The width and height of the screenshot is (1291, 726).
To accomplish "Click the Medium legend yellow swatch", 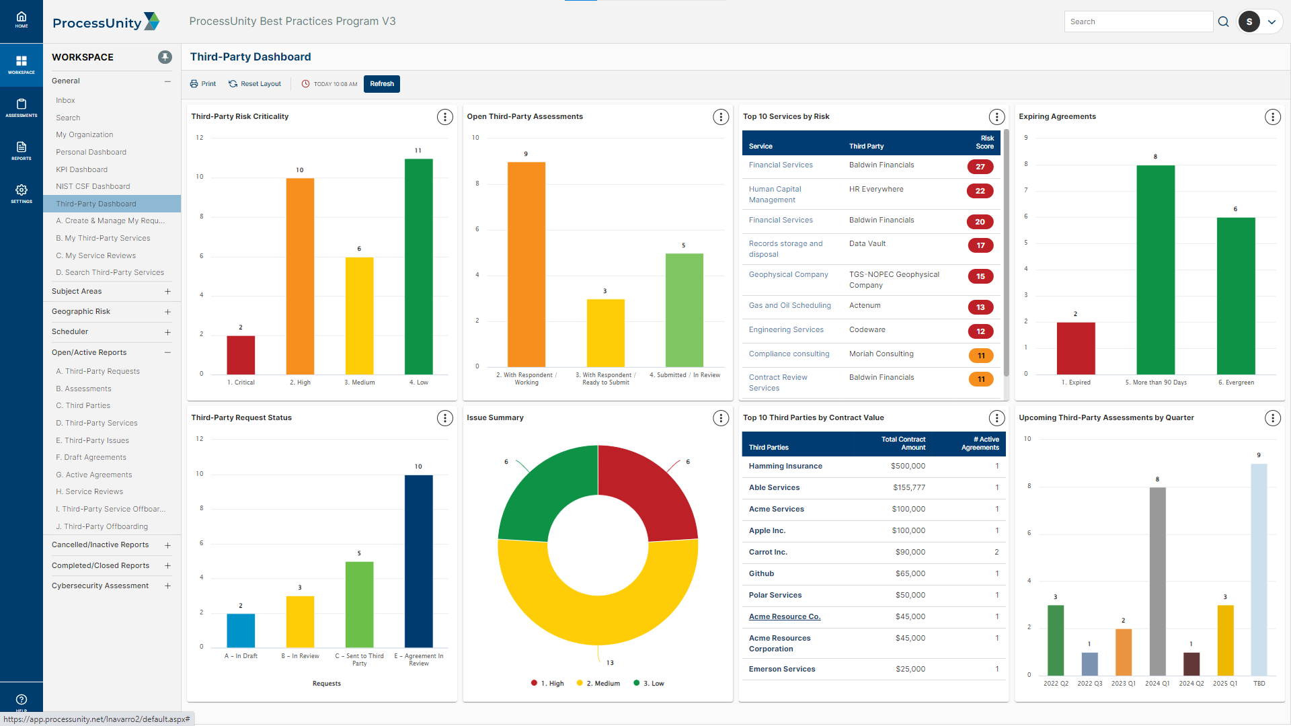I will pos(579,683).
